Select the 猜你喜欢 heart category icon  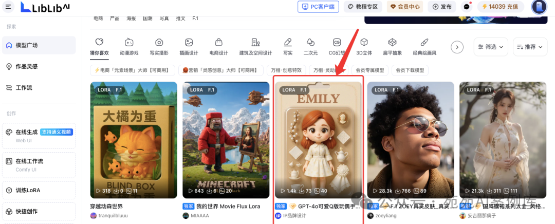tap(99, 43)
